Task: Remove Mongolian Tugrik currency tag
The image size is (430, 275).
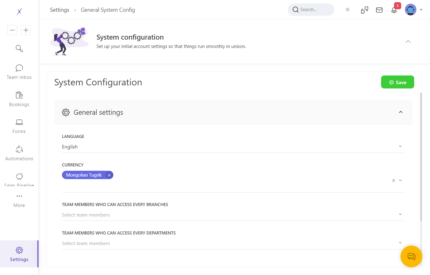Action: coord(109,175)
